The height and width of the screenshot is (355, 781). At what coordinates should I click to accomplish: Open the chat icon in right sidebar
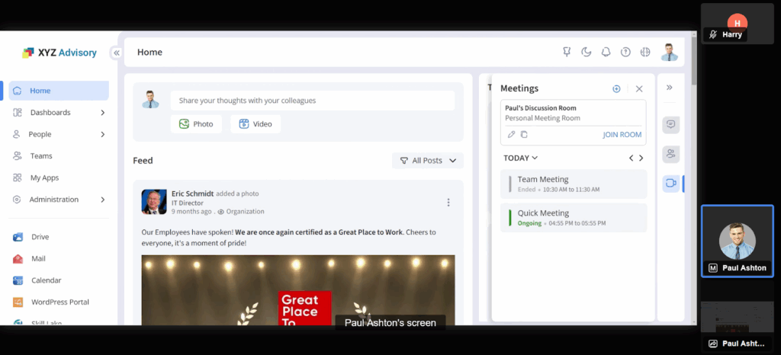tap(670, 124)
